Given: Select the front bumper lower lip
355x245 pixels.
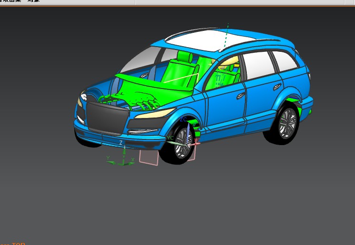Looking at the screenshot, I should coord(120,141).
